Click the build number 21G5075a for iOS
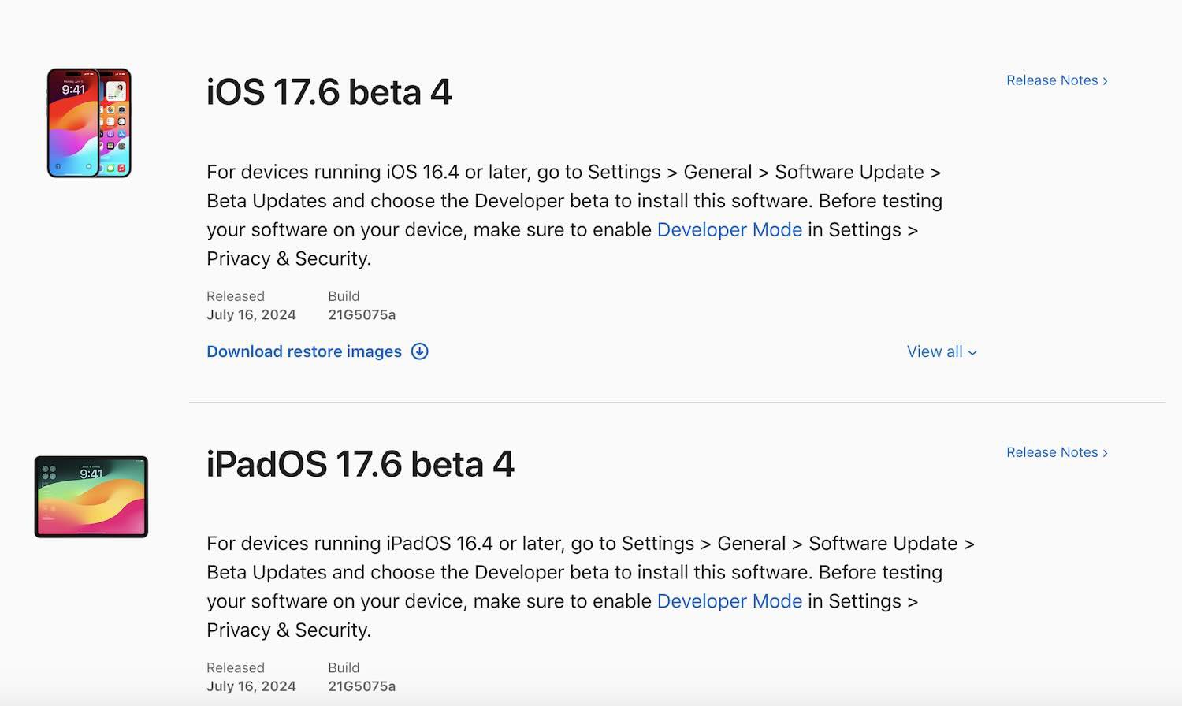Viewport: 1182px width, 706px height. pos(362,314)
